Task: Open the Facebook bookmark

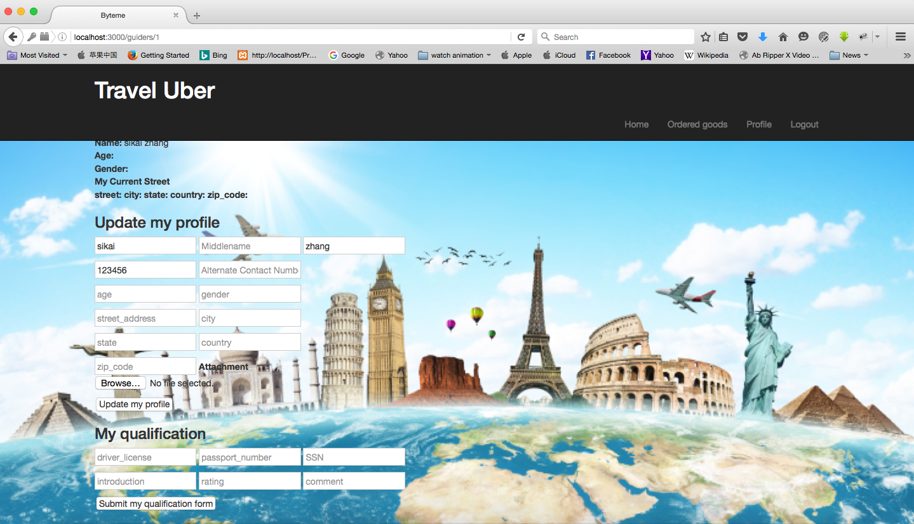Action: click(608, 55)
